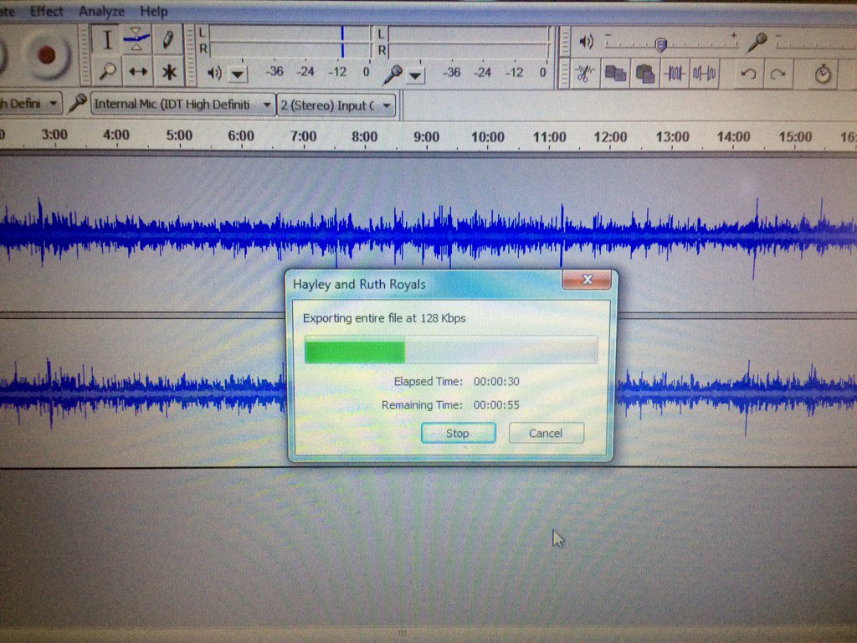Click the recording meter microphone icon
857x643 pixels.
(x=393, y=74)
